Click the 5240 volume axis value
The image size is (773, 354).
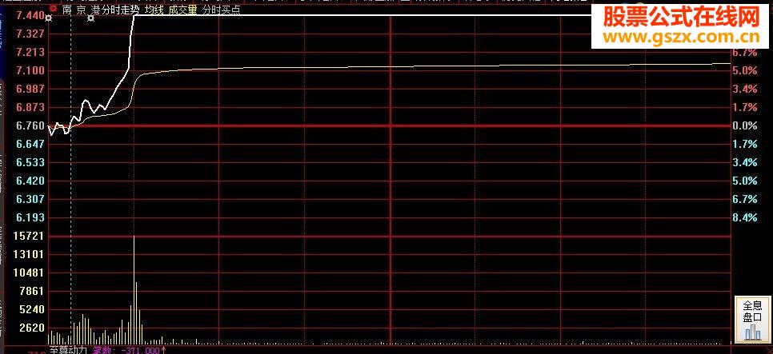[33, 310]
